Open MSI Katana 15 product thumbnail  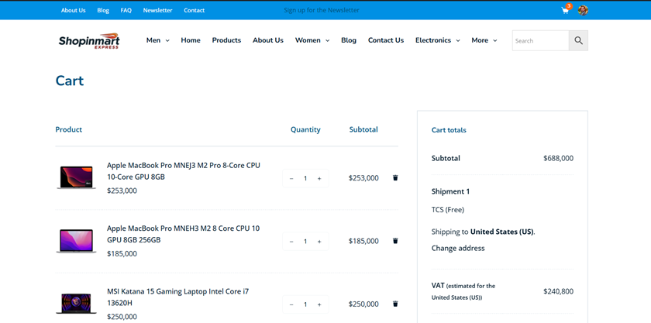(x=76, y=302)
